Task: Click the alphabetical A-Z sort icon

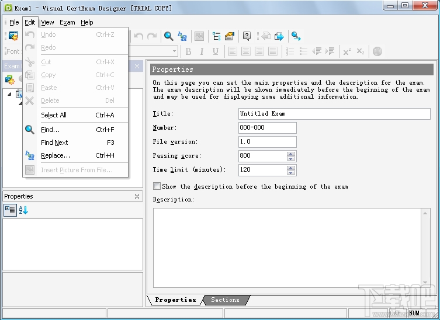Action: (x=23, y=210)
